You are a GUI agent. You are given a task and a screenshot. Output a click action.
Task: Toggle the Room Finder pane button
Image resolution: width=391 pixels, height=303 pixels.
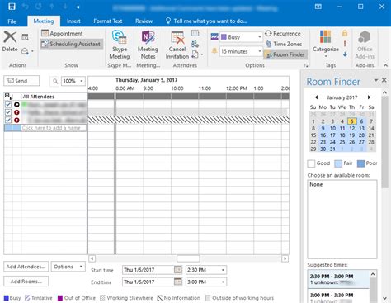point(285,54)
